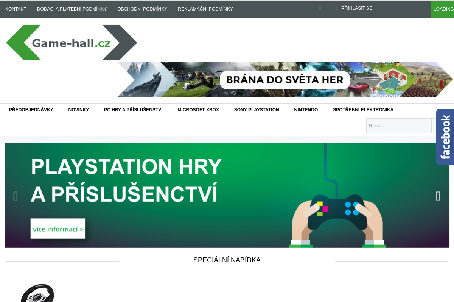Open the Microsoft Xbox menu
The height and width of the screenshot is (302, 454).
(x=198, y=110)
